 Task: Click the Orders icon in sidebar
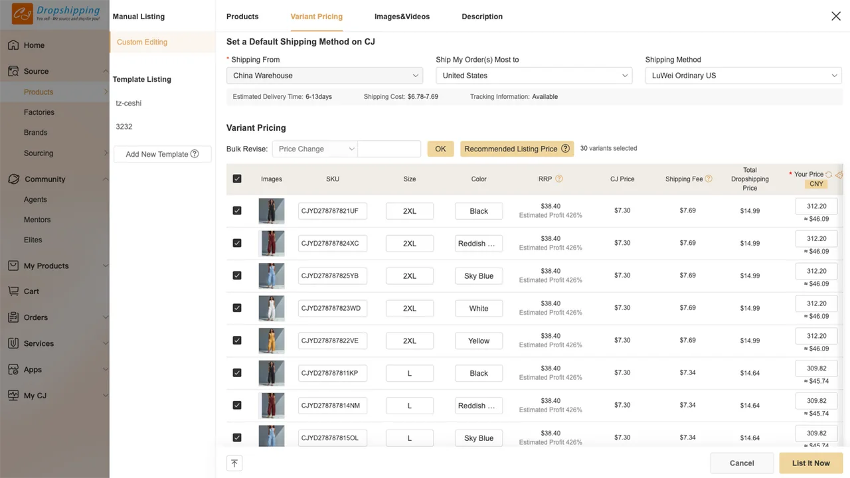[13, 317]
